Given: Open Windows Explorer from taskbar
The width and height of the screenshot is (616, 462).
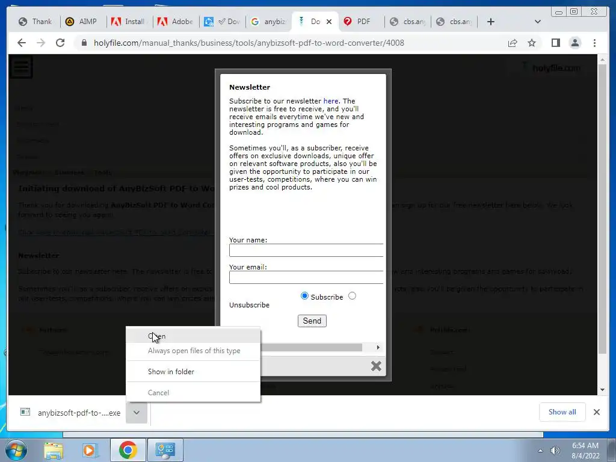Looking at the screenshot, I should (54, 450).
